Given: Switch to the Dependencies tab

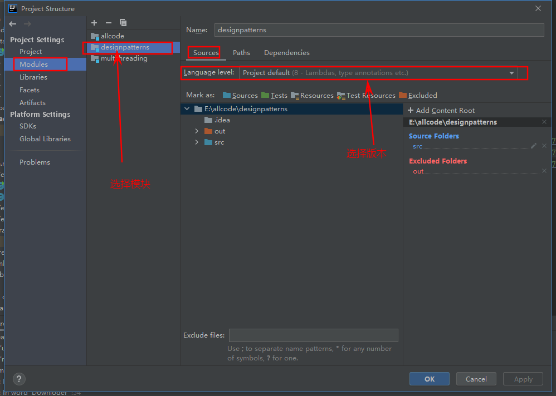Looking at the screenshot, I should point(286,53).
